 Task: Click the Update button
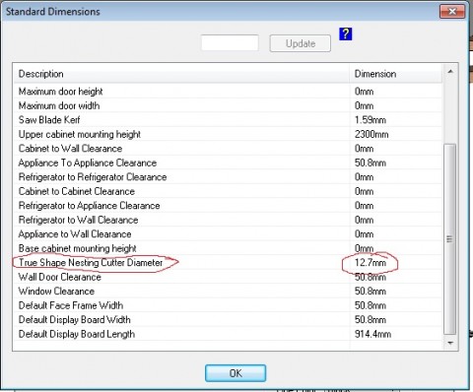click(x=301, y=43)
